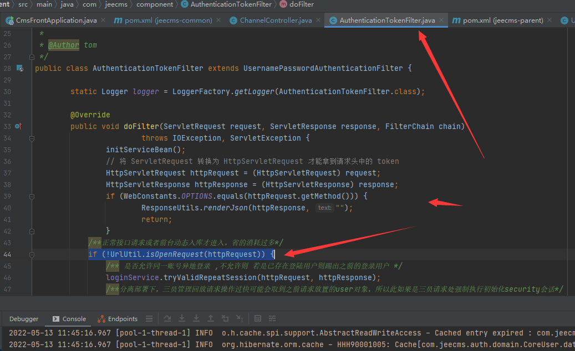Open the pom.xml (jeecms-parent) tab
This screenshot has height=351, width=575.
point(503,20)
